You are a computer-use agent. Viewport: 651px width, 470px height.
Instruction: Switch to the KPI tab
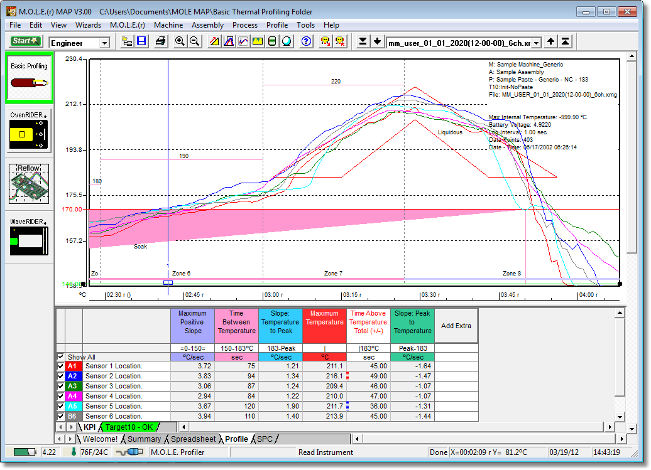pyautogui.click(x=90, y=427)
